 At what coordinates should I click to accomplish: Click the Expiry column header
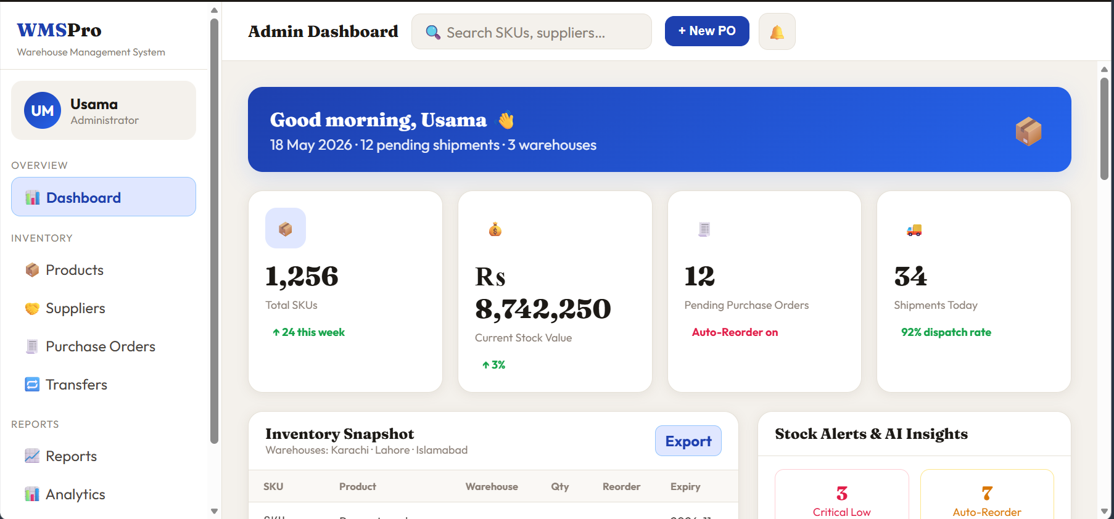(x=685, y=486)
